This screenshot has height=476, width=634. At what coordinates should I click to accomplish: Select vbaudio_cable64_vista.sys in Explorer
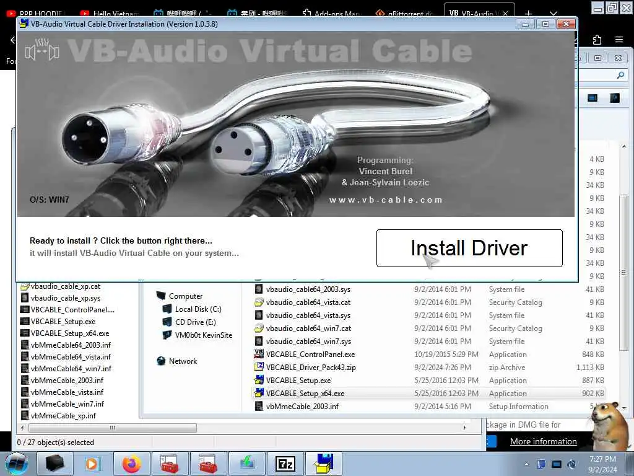point(308,315)
